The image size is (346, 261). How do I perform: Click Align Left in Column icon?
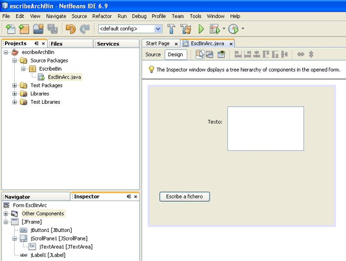point(238,54)
